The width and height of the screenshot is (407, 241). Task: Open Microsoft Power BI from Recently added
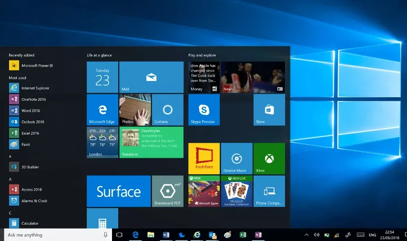point(31,65)
